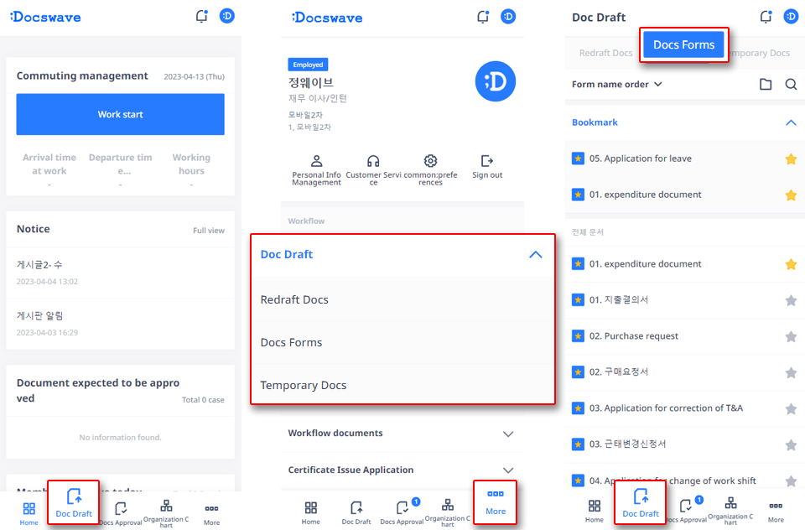
Task: Open the folder icon beside Form name order
Action: (766, 85)
